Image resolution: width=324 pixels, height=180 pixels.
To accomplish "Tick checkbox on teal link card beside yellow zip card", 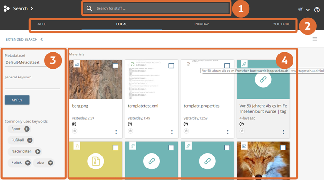I will tap(171, 147).
